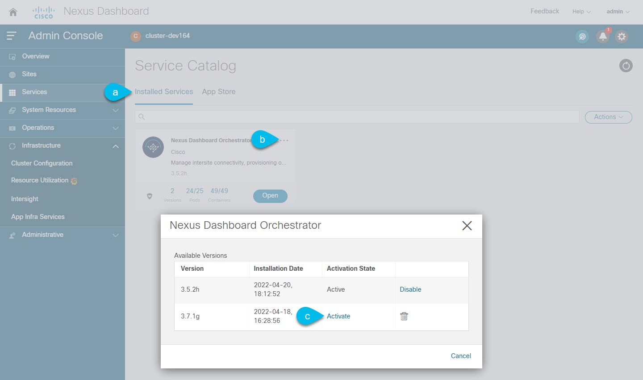Open the Actions dropdown

click(x=609, y=117)
